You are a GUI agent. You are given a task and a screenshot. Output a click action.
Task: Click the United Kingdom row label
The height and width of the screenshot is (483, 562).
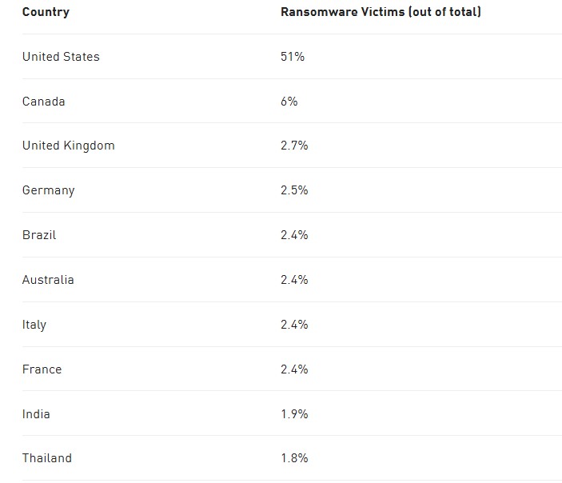(68, 146)
